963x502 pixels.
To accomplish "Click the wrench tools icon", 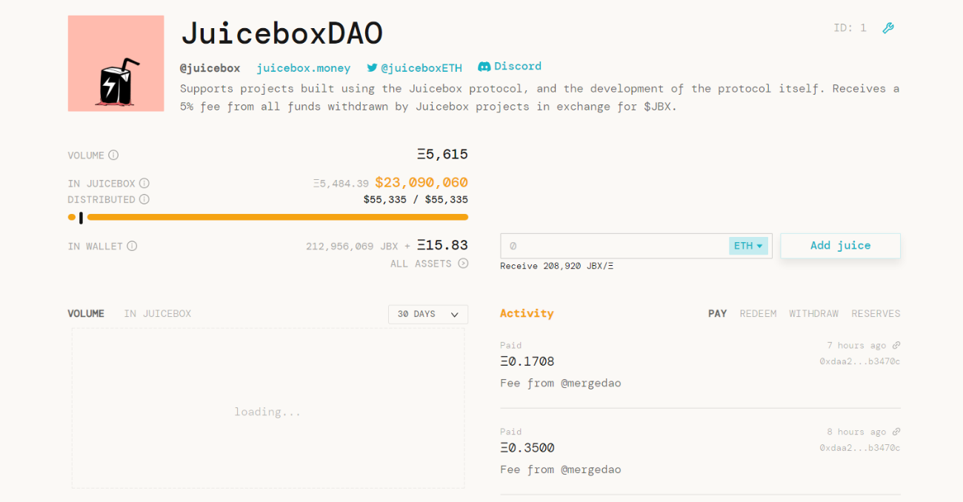I will (x=888, y=28).
